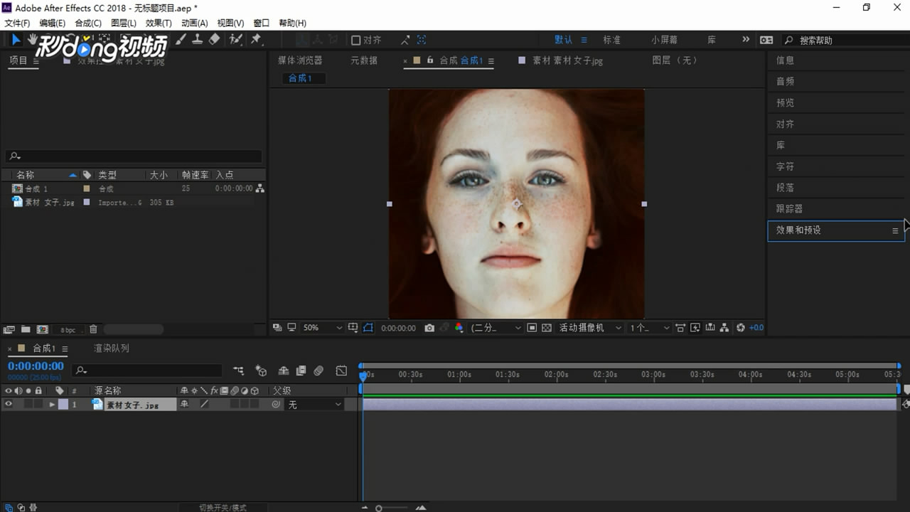Open the 效果和预设 panel

coord(798,230)
